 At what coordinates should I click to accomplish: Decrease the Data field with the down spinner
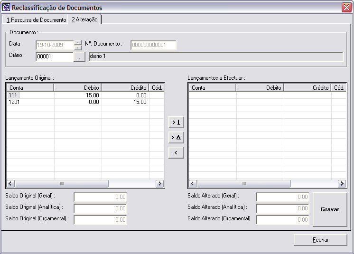(78, 47)
